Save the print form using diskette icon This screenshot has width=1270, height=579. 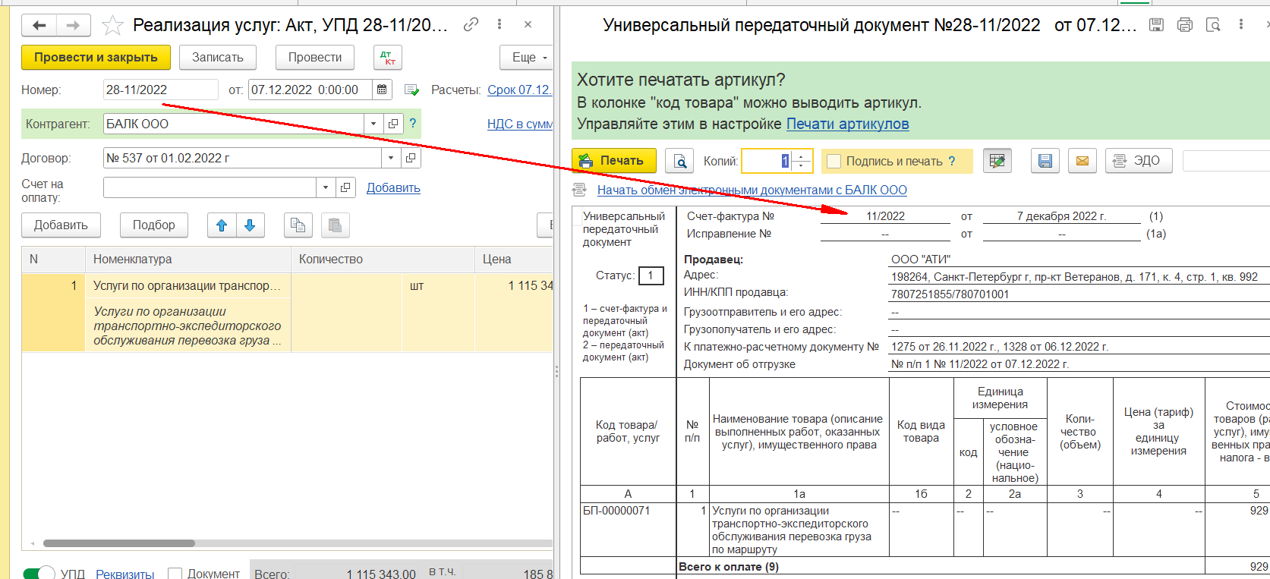pos(1045,161)
